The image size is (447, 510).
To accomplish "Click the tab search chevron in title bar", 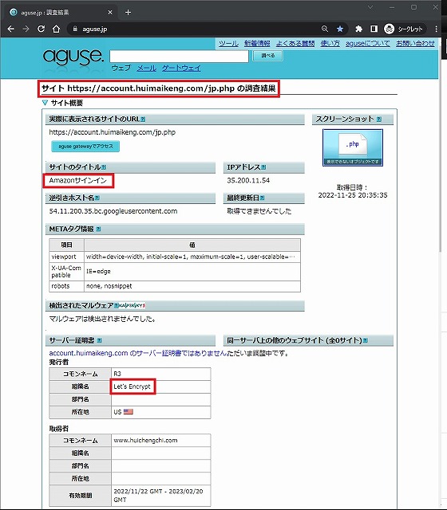I will tap(370, 7).
